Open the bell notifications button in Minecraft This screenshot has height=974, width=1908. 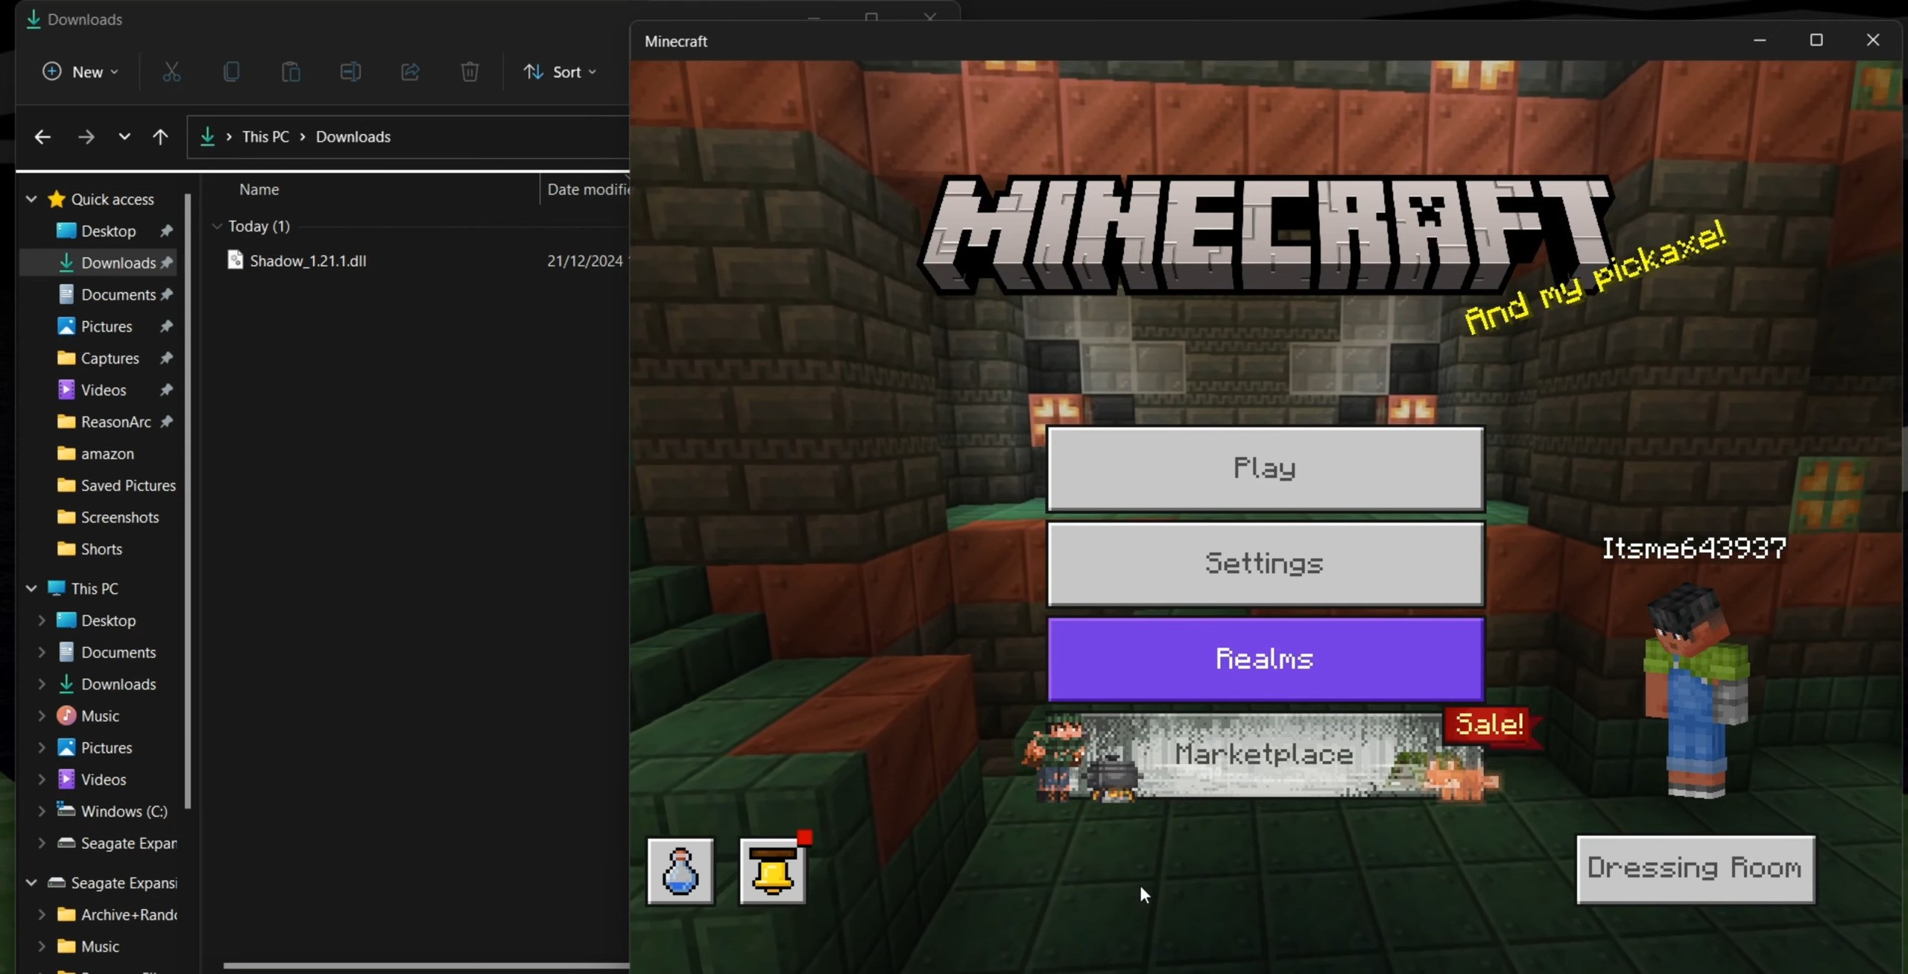(772, 870)
